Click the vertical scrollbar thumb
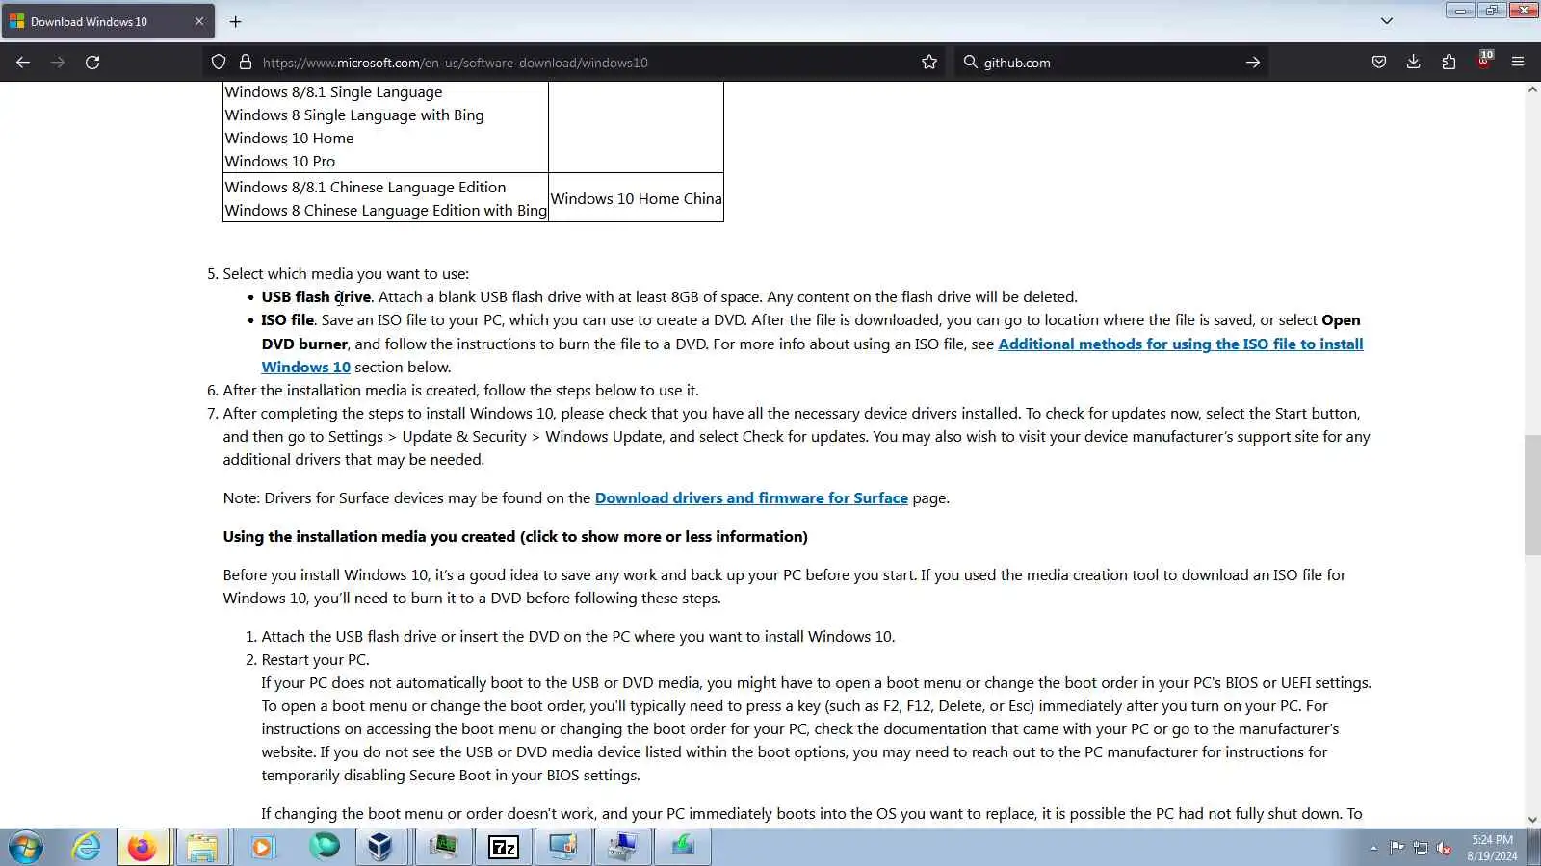1541x866 pixels. [x=1532, y=496]
